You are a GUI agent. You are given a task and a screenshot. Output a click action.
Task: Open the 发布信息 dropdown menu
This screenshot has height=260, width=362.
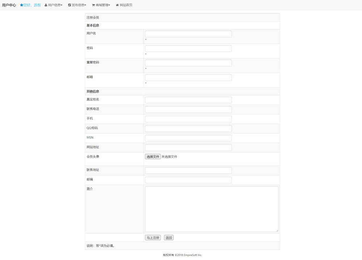tap(79, 5)
